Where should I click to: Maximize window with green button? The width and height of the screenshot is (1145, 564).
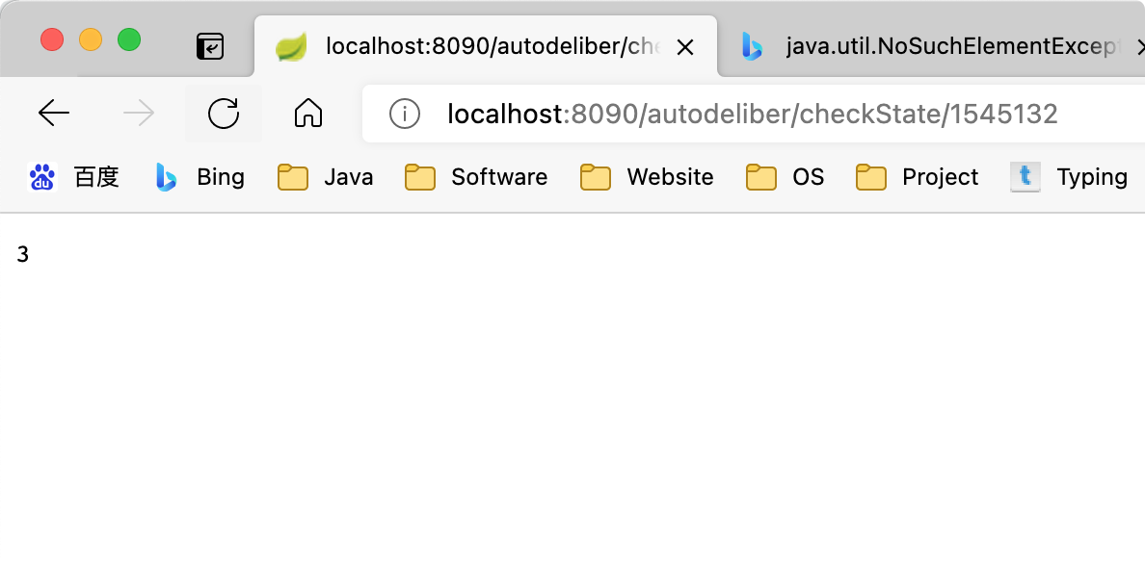click(x=129, y=39)
